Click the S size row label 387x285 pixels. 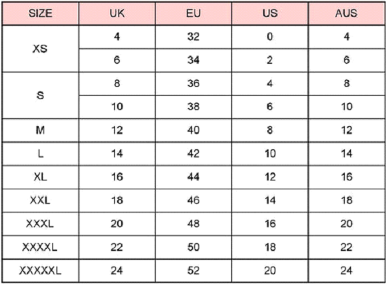[x=41, y=95]
